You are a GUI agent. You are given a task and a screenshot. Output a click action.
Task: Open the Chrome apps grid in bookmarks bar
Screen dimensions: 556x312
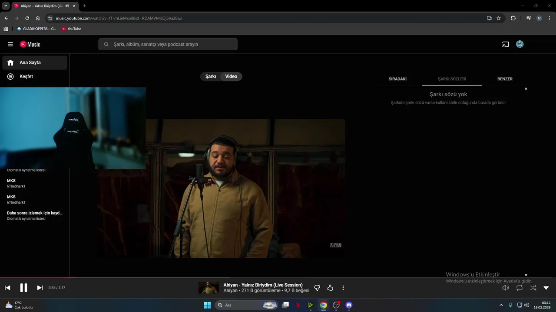[6, 29]
